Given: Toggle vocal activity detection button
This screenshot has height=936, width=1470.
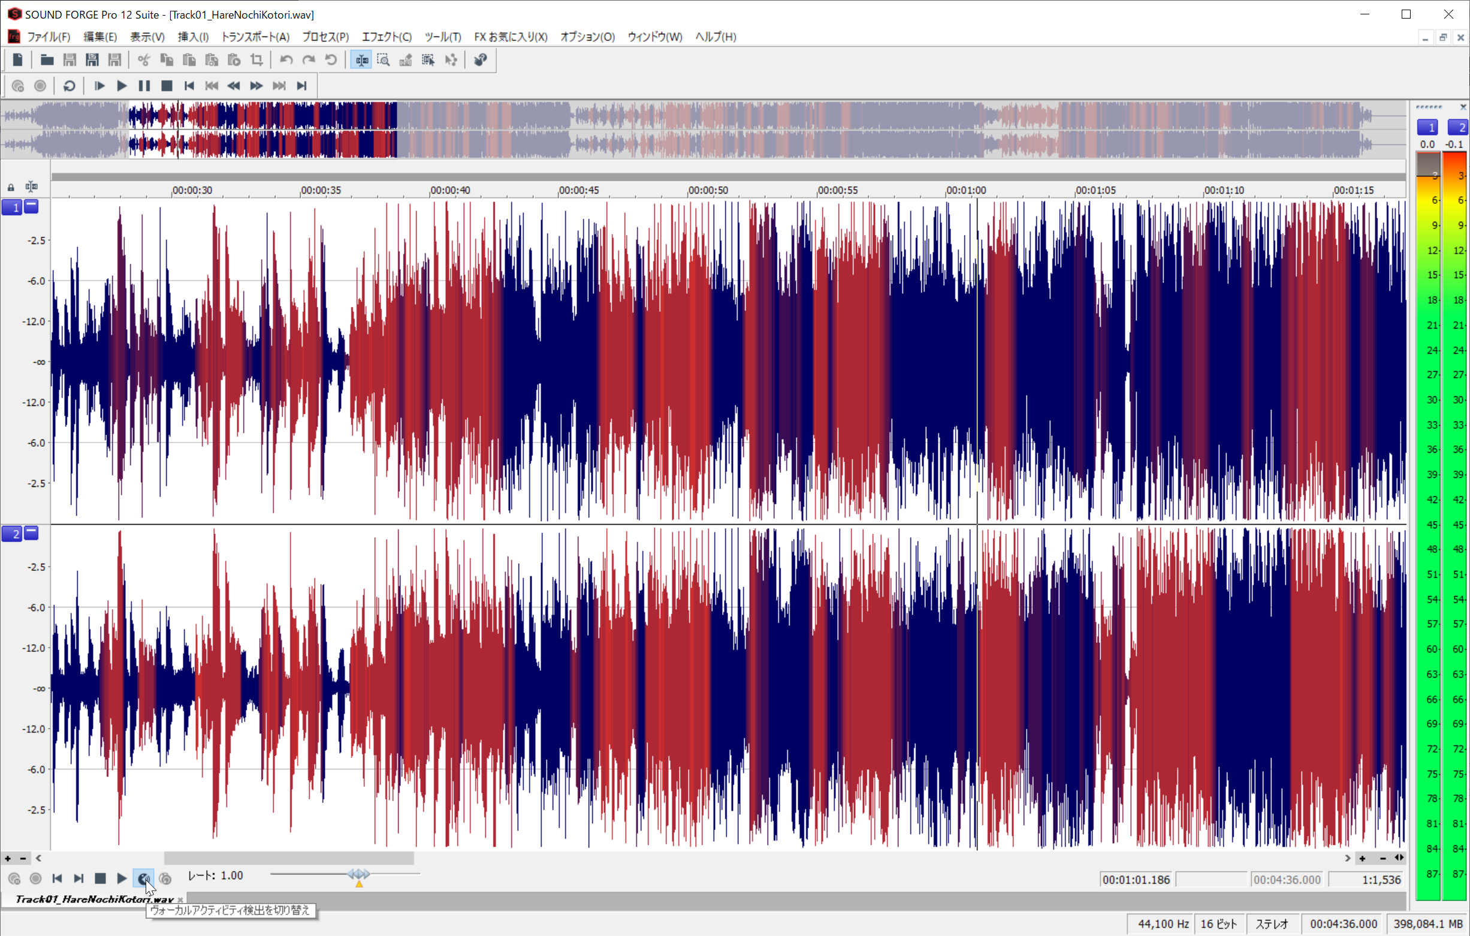Looking at the screenshot, I should [143, 878].
